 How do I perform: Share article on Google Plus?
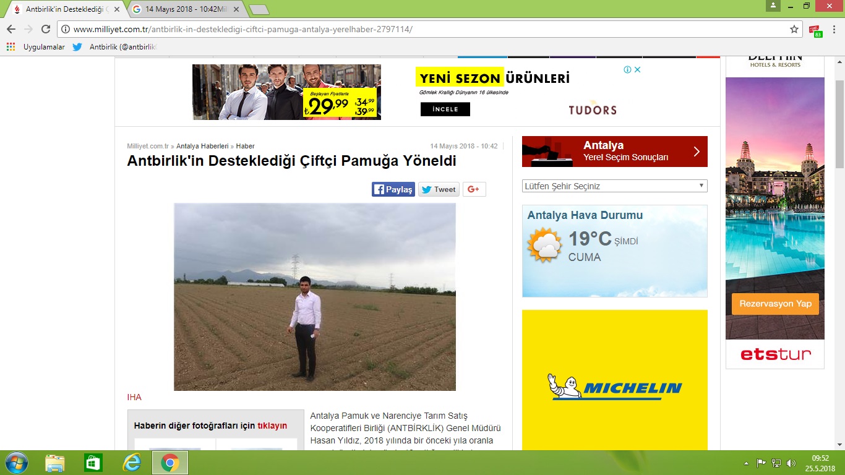click(474, 189)
